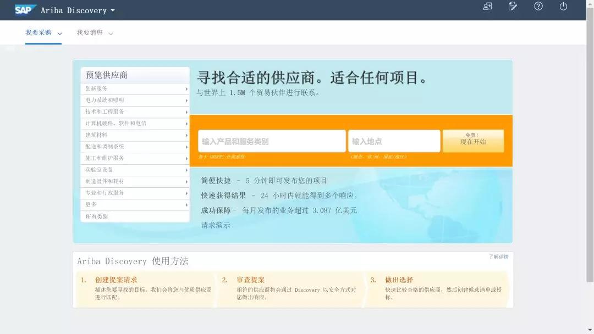The image size is (594, 334).
Task: Click the 成功保障 benefit line
Action: point(279,210)
